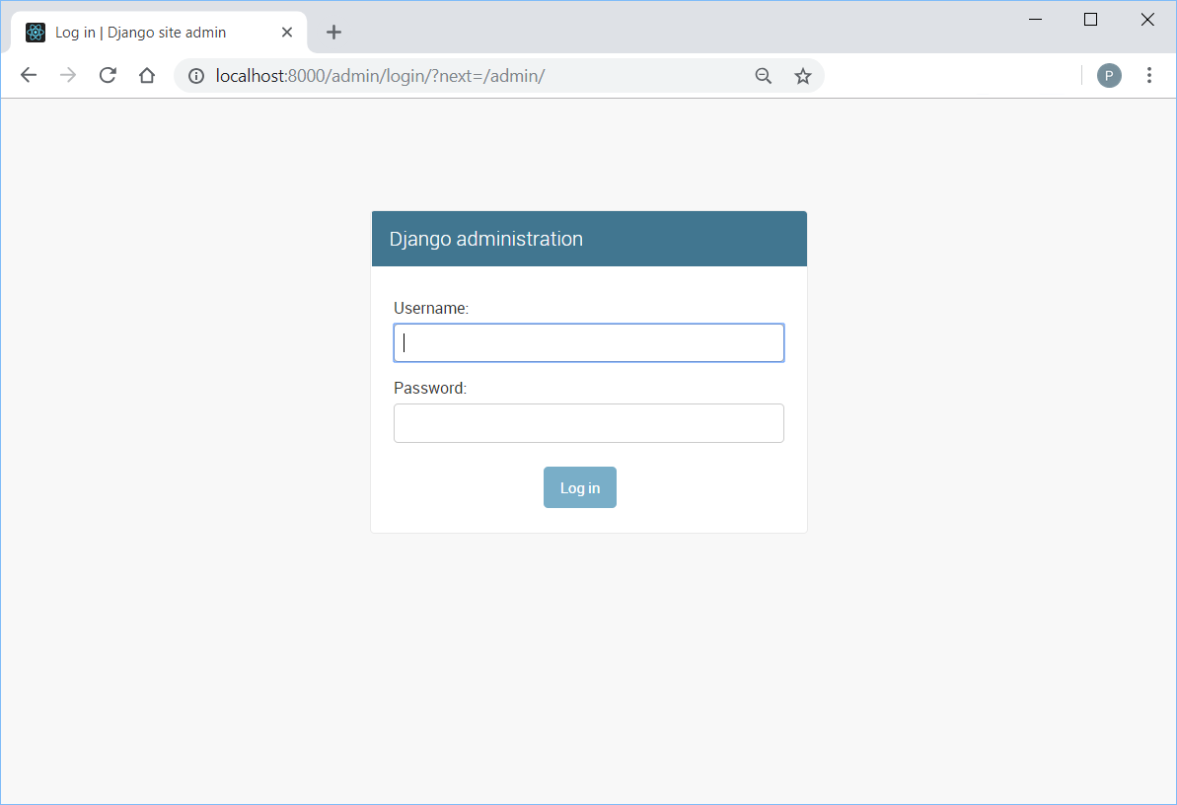Open Chrome's three-dot menu
This screenshot has height=805, width=1177.
click(1148, 75)
